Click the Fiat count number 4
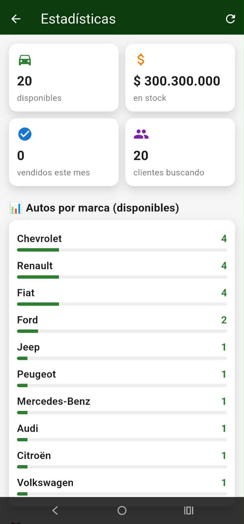244x524 pixels. (x=224, y=293)
